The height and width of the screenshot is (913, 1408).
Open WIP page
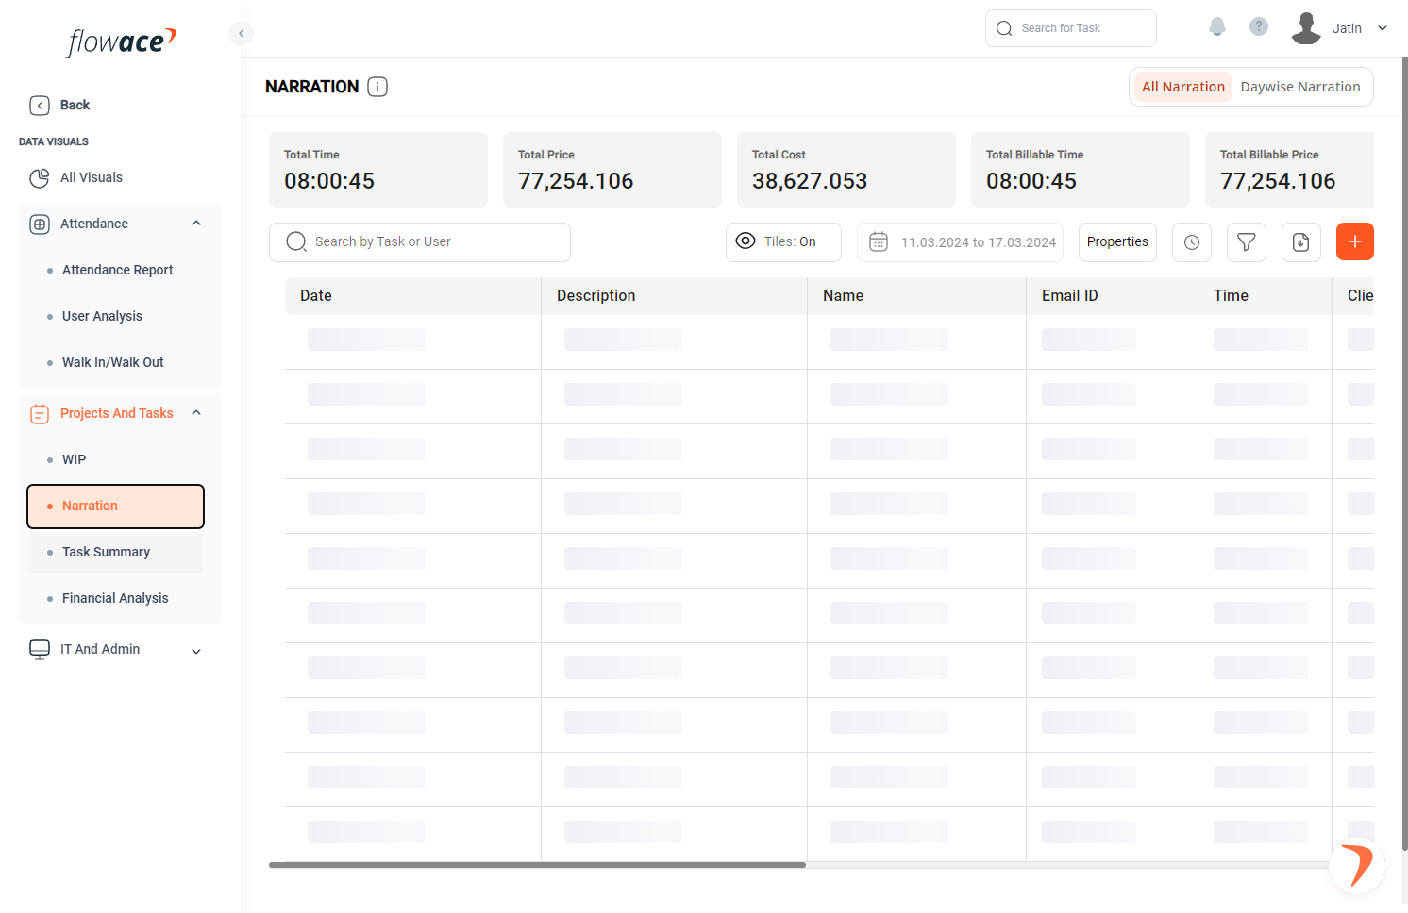point(74,459)
